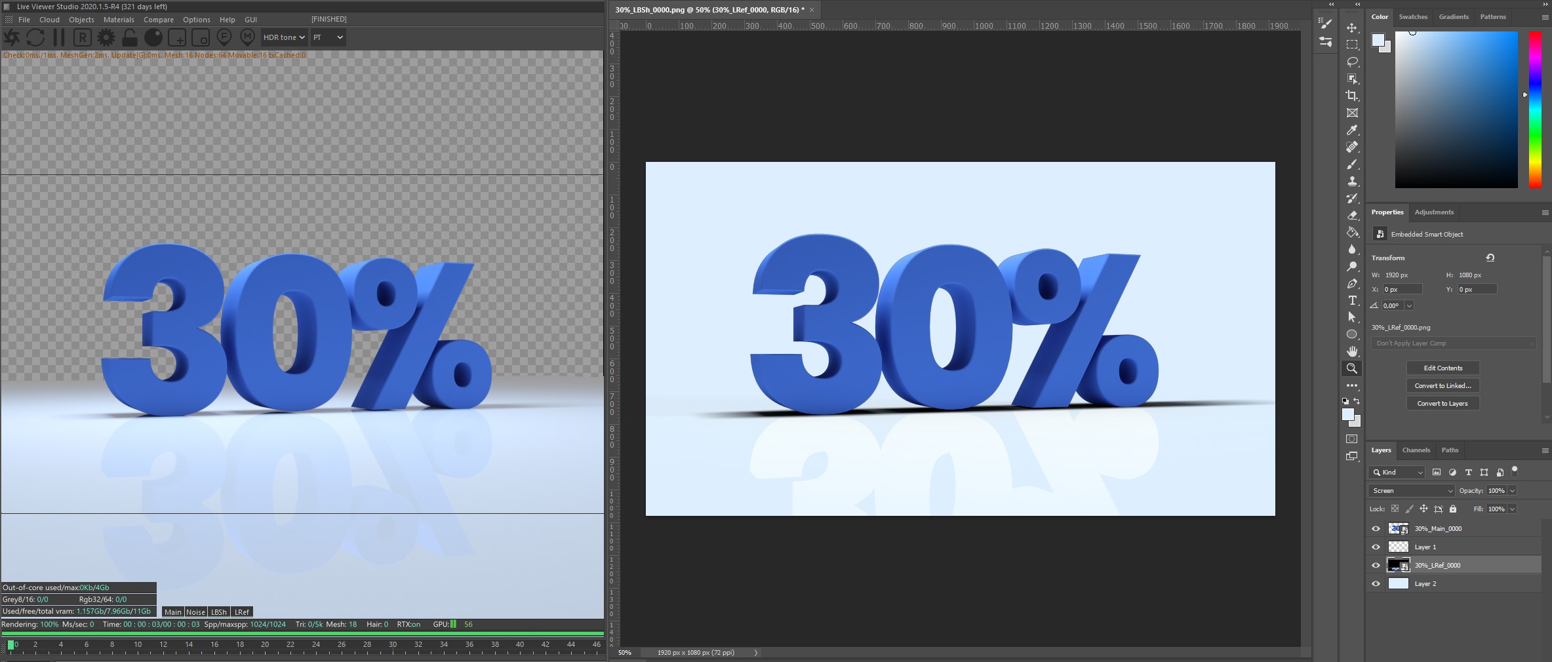
Task: Select the Noise render pass button
Action: (195, 612)
